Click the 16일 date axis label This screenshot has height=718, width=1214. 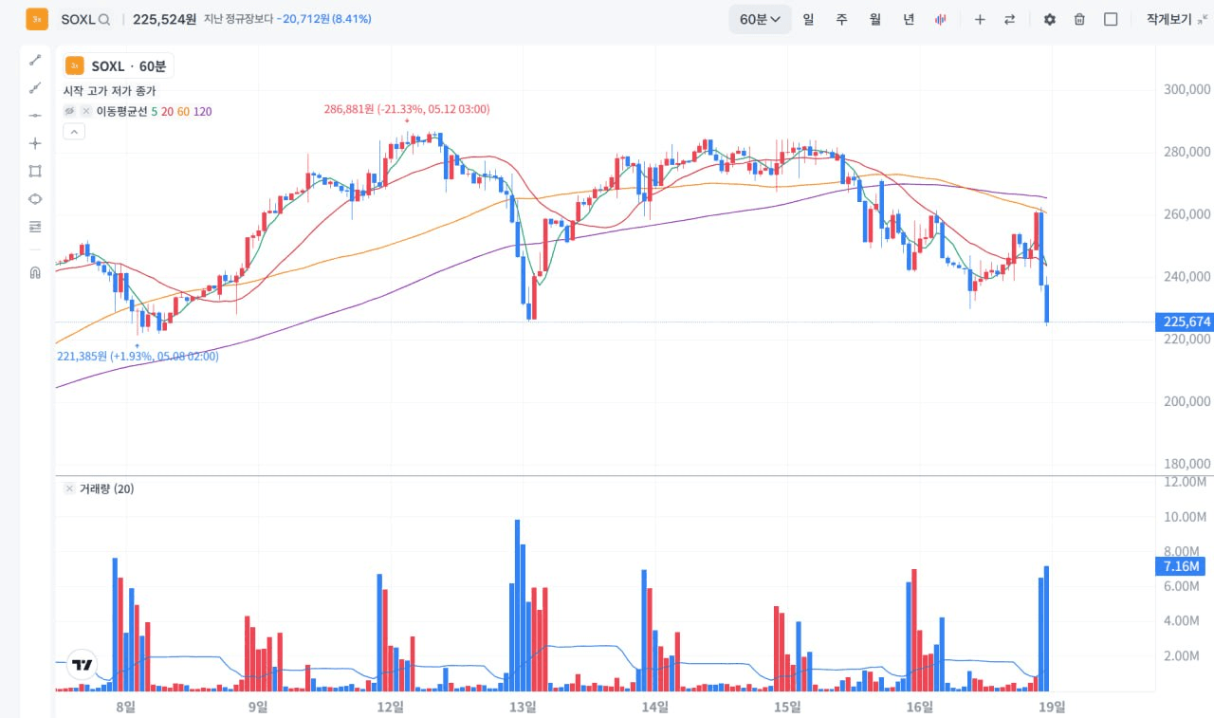(920, 706)
